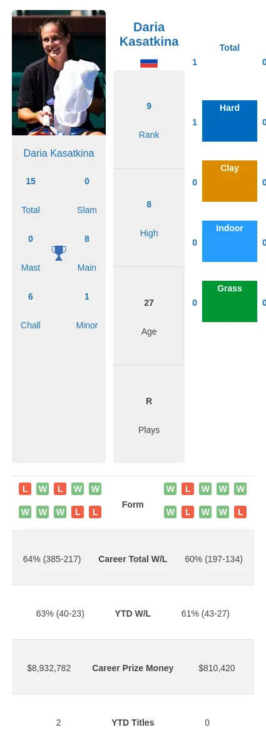Select the green Grass surface box
The width and height of the screenshot is (266, 752).
(x=230, y=301)
